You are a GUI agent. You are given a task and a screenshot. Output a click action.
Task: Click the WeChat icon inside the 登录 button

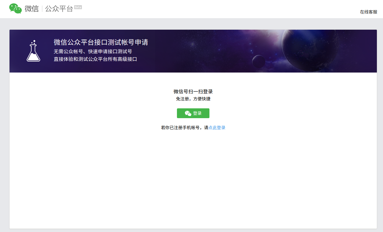[x=188, y=113]
